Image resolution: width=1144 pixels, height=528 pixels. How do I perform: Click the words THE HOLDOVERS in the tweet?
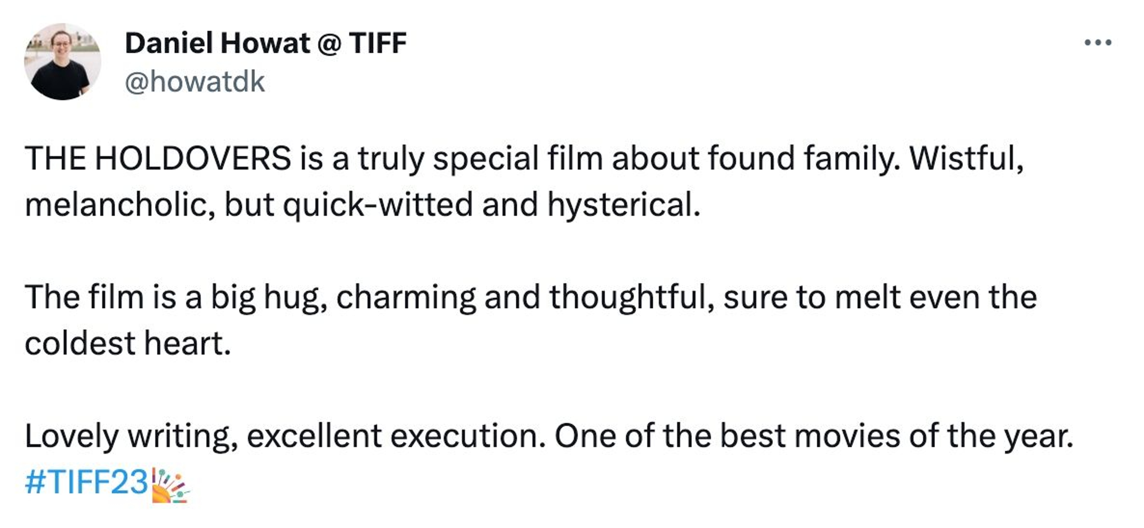tap(158, 158)
